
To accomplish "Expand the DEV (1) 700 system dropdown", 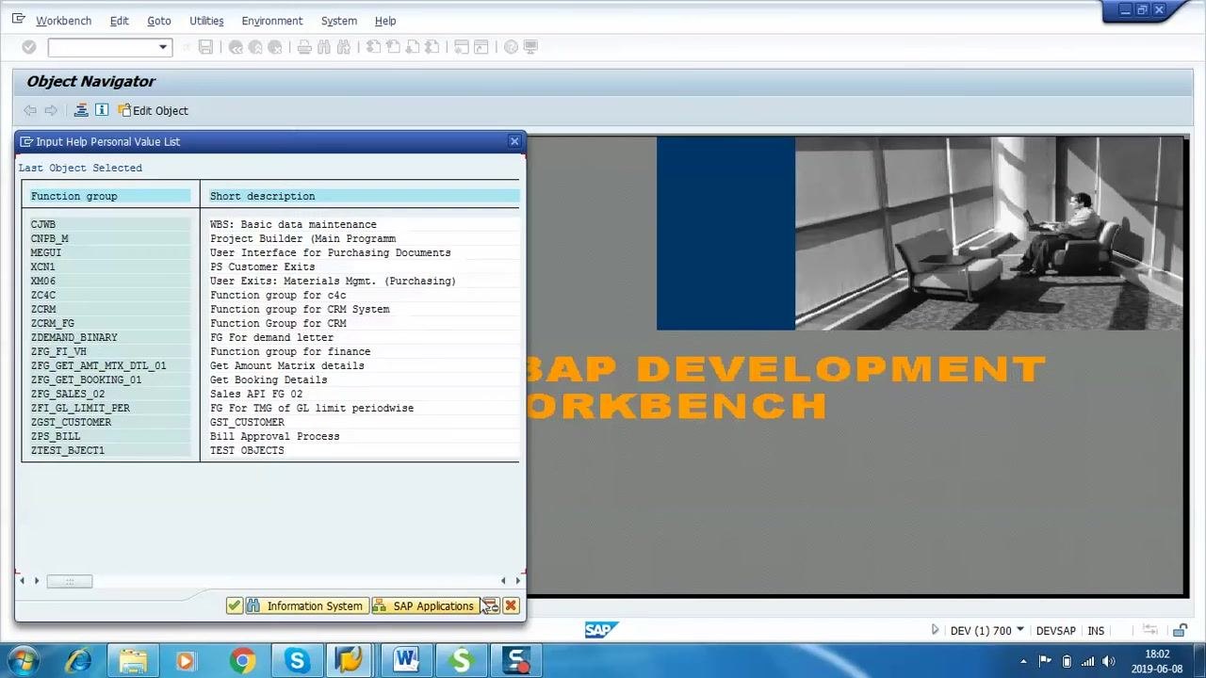I will [1020, 630].
